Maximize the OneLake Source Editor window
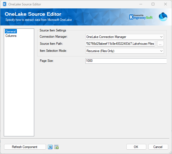Viewport: 172px width, 154px height. (x=153, y=4)
